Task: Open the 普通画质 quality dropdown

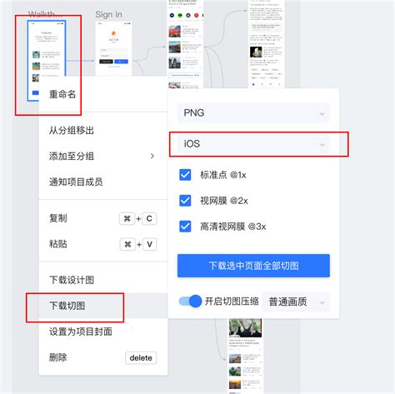Action: tap(296, 302)
